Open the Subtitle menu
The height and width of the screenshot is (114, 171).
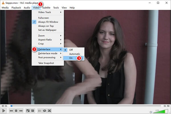[x=46, y=8]
